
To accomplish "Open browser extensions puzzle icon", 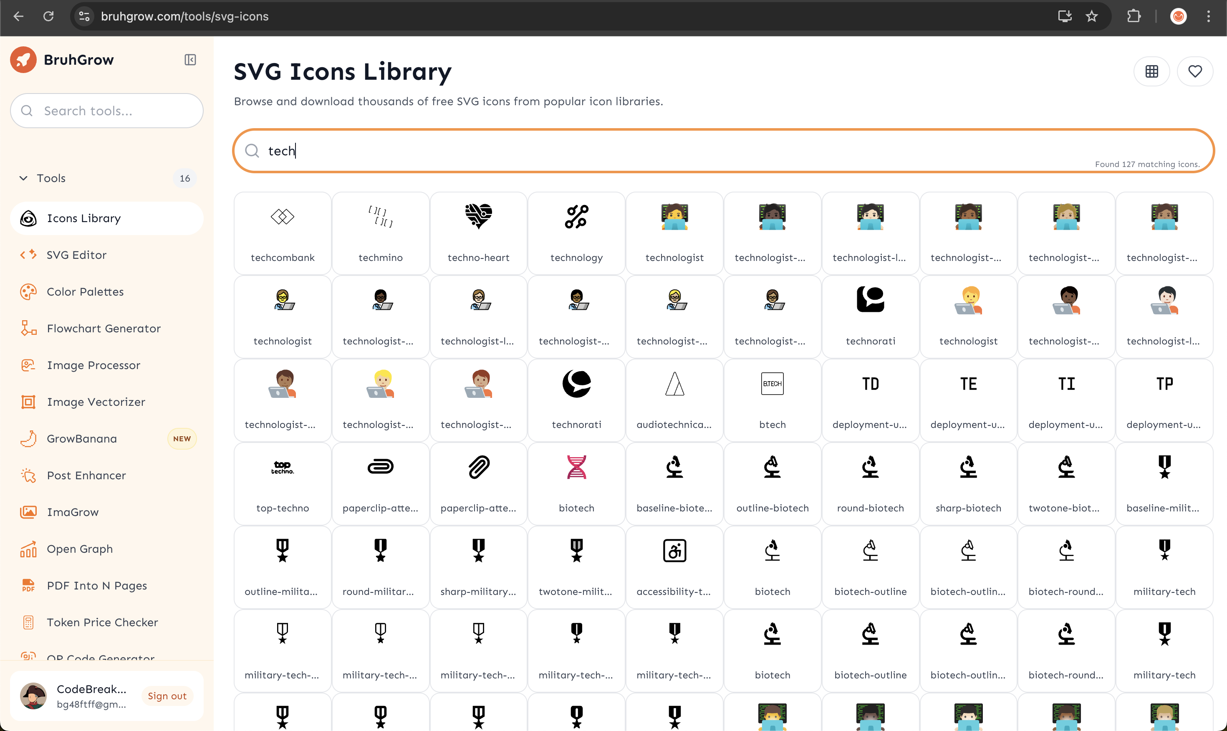I will (x=1134, y=16).
